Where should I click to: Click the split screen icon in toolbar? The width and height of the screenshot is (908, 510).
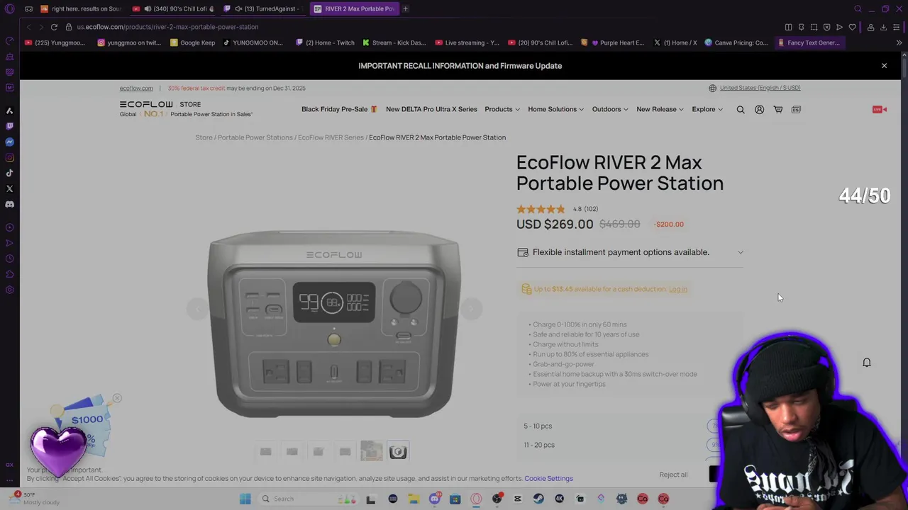(788, 27)
